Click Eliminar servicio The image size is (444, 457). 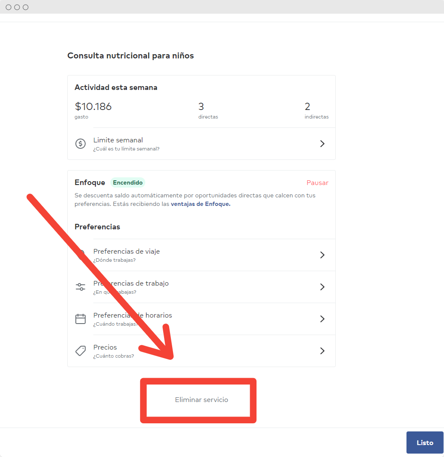201,400
